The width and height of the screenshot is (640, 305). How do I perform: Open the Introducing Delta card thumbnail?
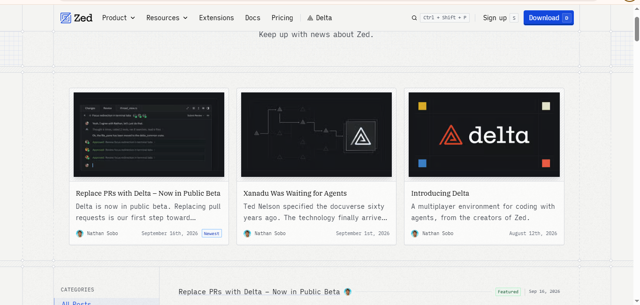coord(484,135)
